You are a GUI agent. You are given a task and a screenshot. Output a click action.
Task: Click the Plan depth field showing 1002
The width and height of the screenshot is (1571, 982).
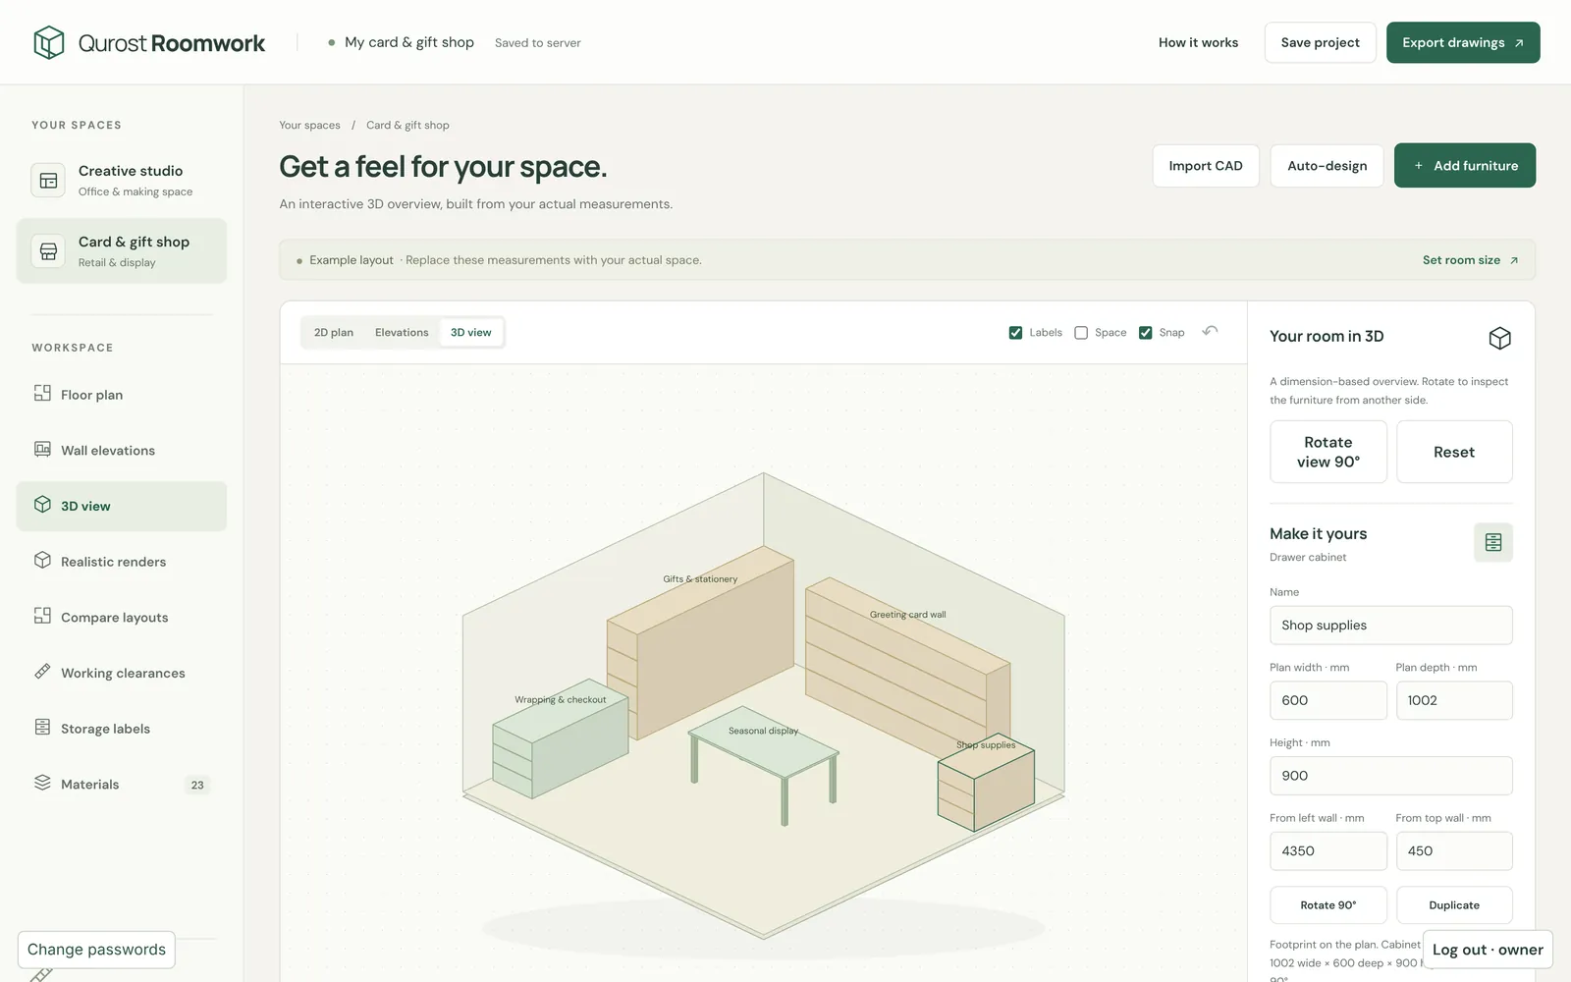1454,700
